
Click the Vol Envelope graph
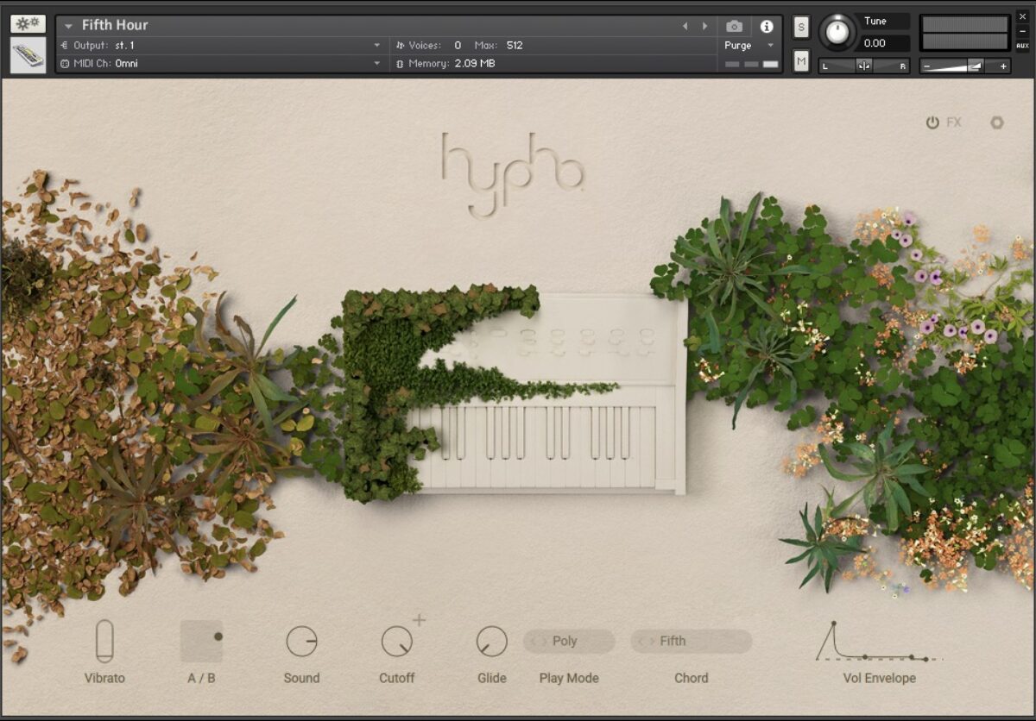[879, 642]
